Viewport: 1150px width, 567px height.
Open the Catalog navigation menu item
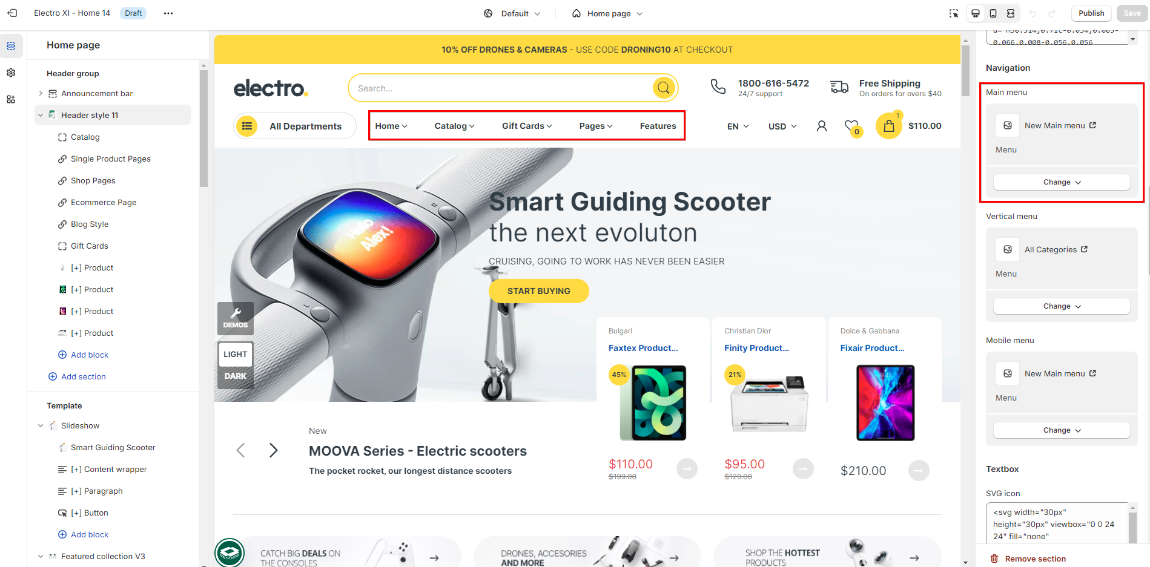[454, 126]
